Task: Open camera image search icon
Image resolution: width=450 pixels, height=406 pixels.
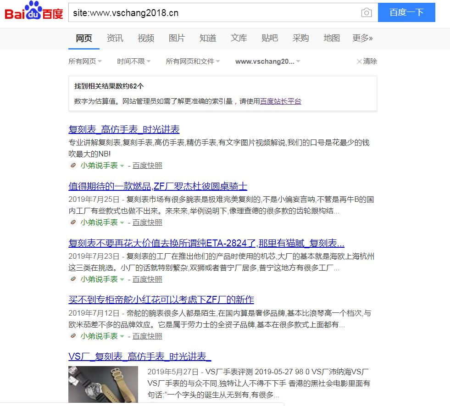Action: coord(366,13)
